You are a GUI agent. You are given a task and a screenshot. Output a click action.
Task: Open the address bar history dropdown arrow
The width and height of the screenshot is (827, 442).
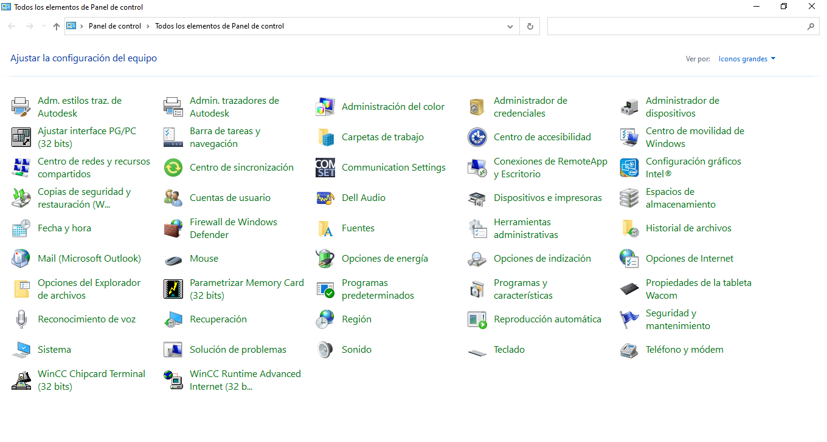[x=511, y=26]
